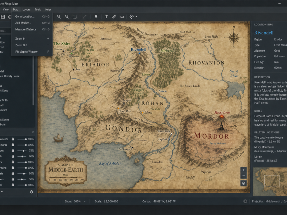Image resolution: width=287 pixels, height=215 pixels.
Task: Open Misty Mountains related location
Action: 270,149
